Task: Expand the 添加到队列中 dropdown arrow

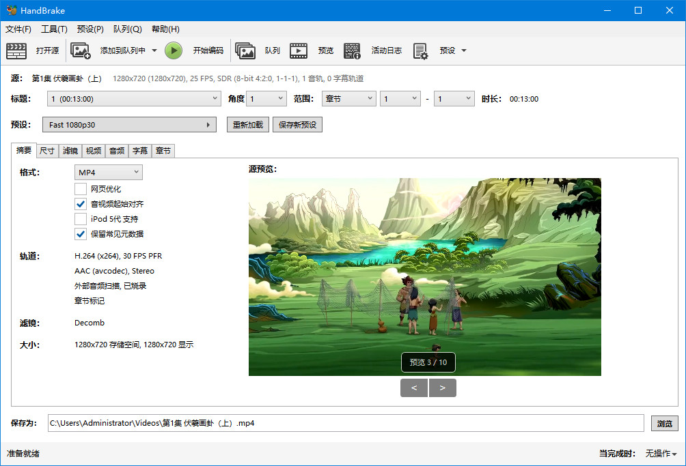Action: [154, 50]
